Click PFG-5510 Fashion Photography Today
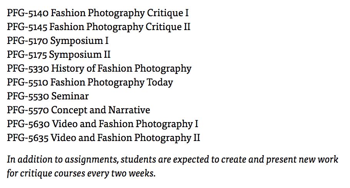Image resolution: width=350 pixels, height=188 pixels. pyautogui.click(x=90, y=82)
